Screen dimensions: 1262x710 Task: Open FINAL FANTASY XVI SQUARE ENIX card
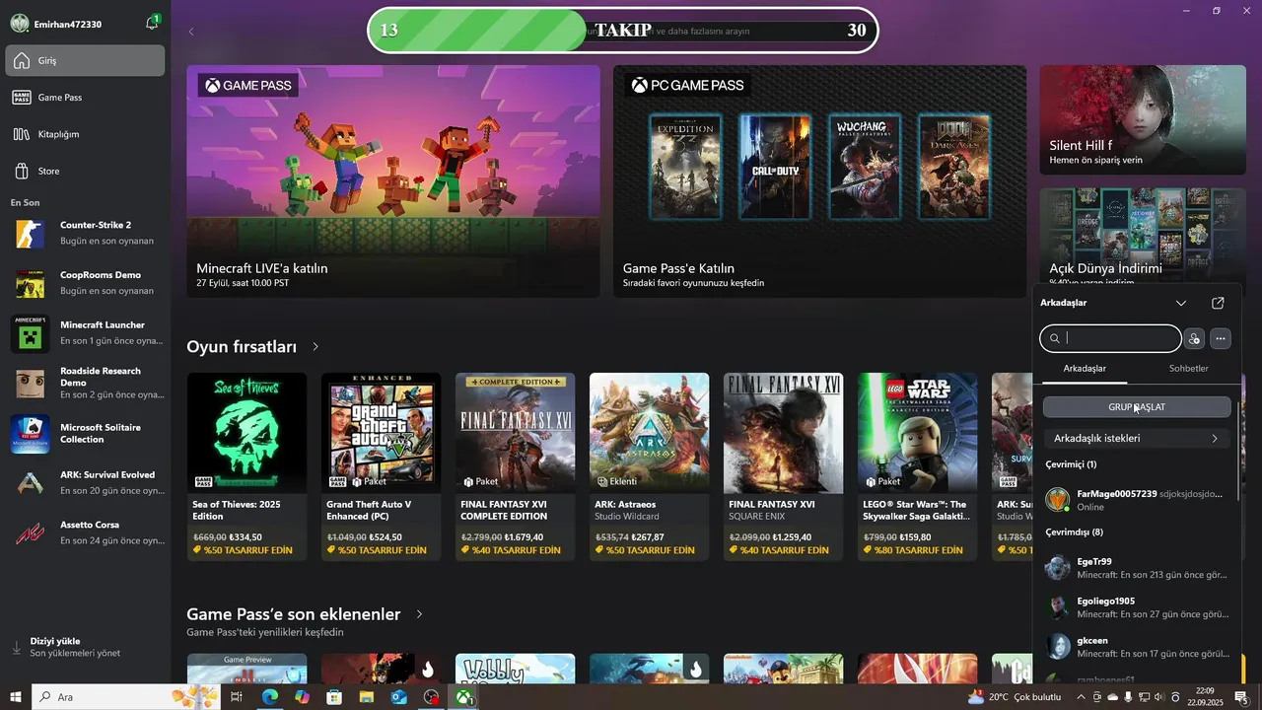click(x=783, y=466)
